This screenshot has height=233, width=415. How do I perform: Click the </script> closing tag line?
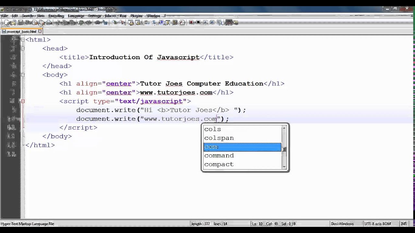pyautogui.click(x=78, y=128)
